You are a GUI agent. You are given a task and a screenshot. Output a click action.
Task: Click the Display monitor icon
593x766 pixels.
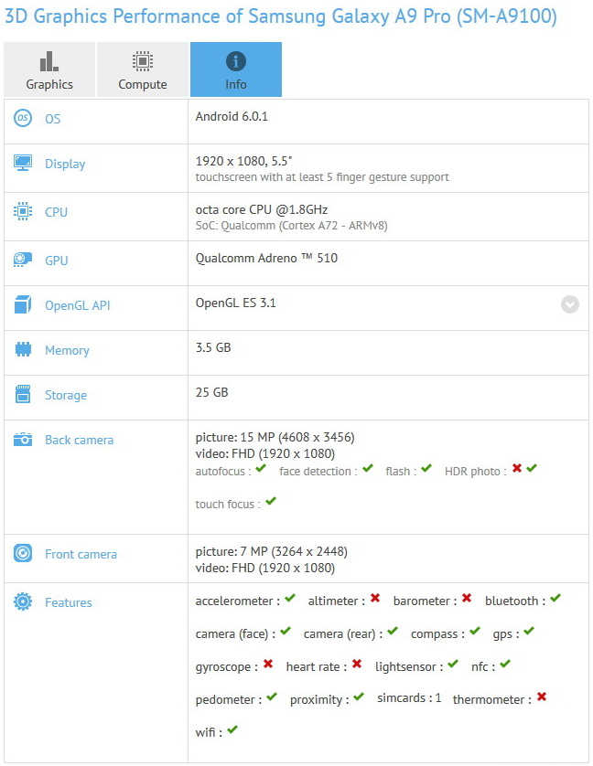tap(23, 164)
